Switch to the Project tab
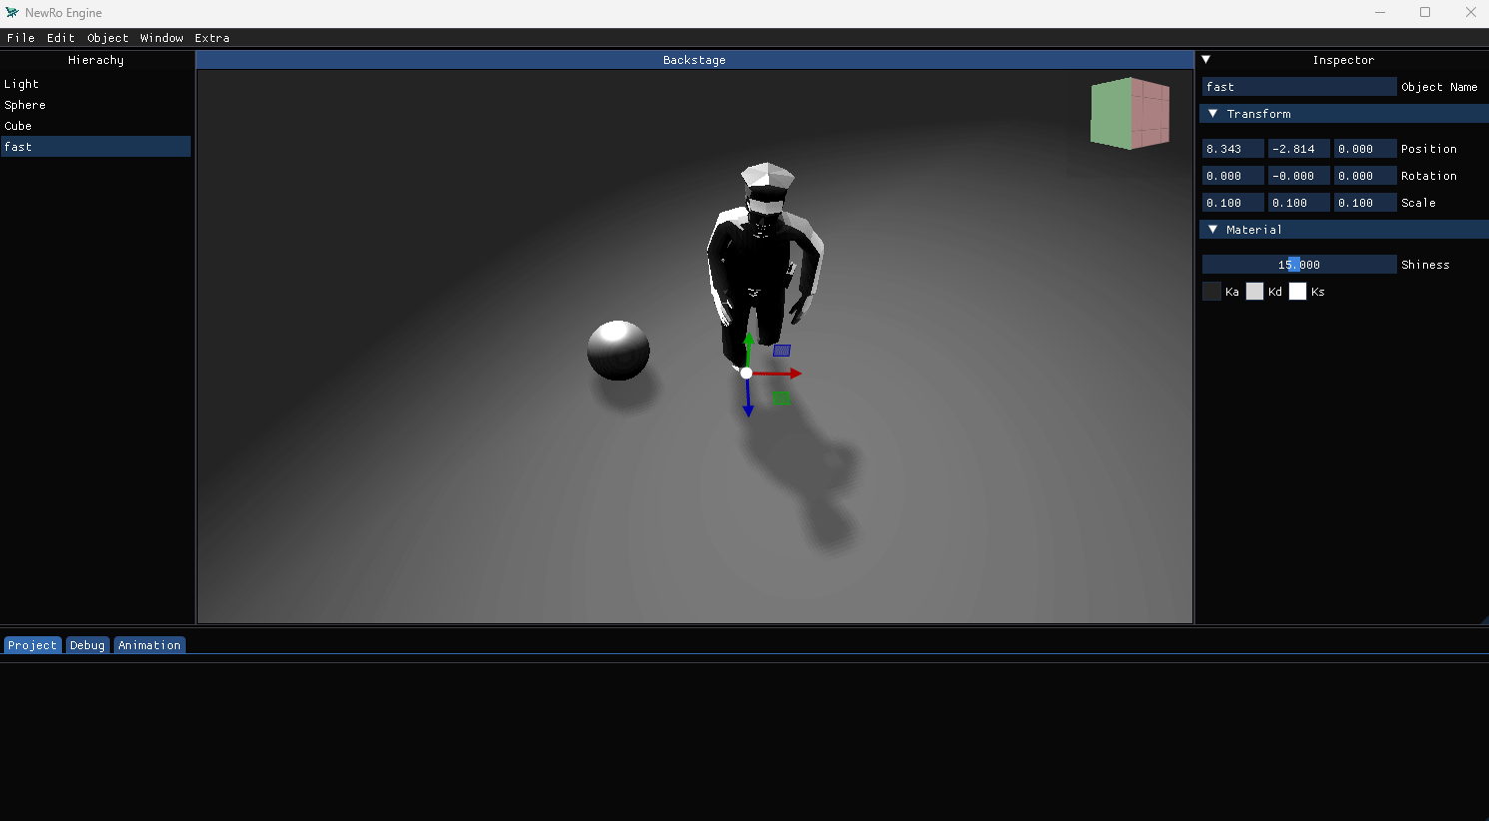 32,645
